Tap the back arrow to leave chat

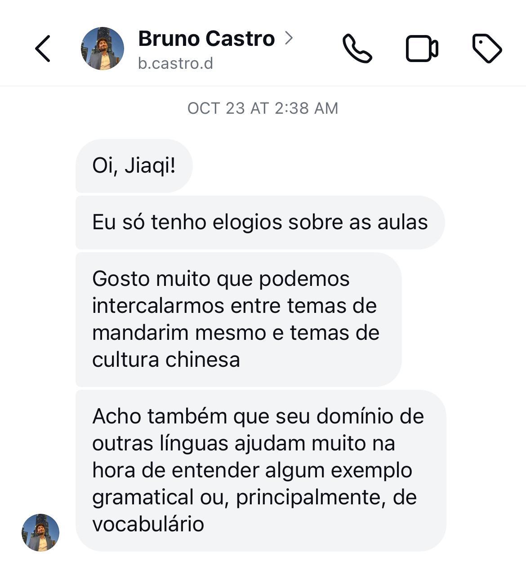click(x=43, y=48)
